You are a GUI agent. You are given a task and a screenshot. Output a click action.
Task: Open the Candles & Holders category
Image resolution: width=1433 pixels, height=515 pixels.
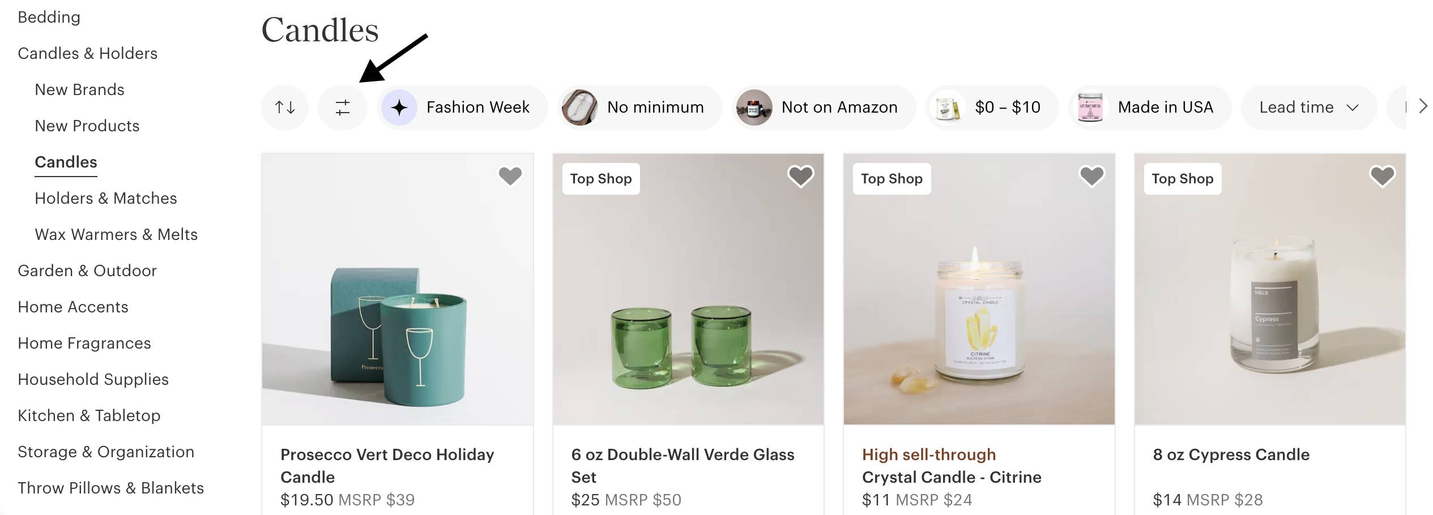[88, 53]
